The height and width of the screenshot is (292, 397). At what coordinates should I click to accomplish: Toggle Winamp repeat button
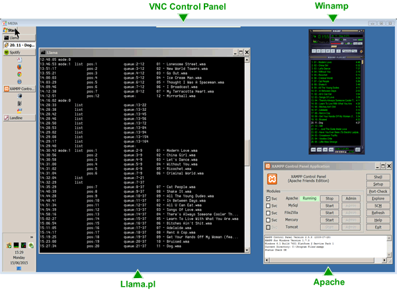click(x=355, y=51)
